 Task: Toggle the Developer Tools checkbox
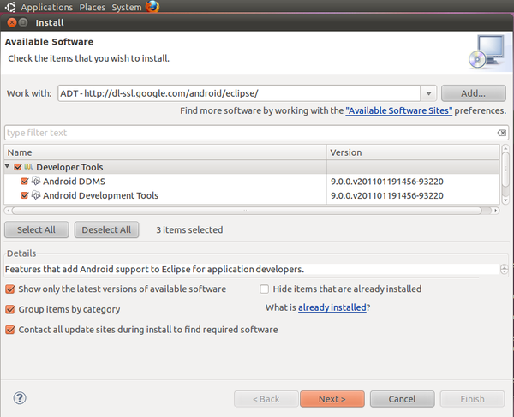18,167
